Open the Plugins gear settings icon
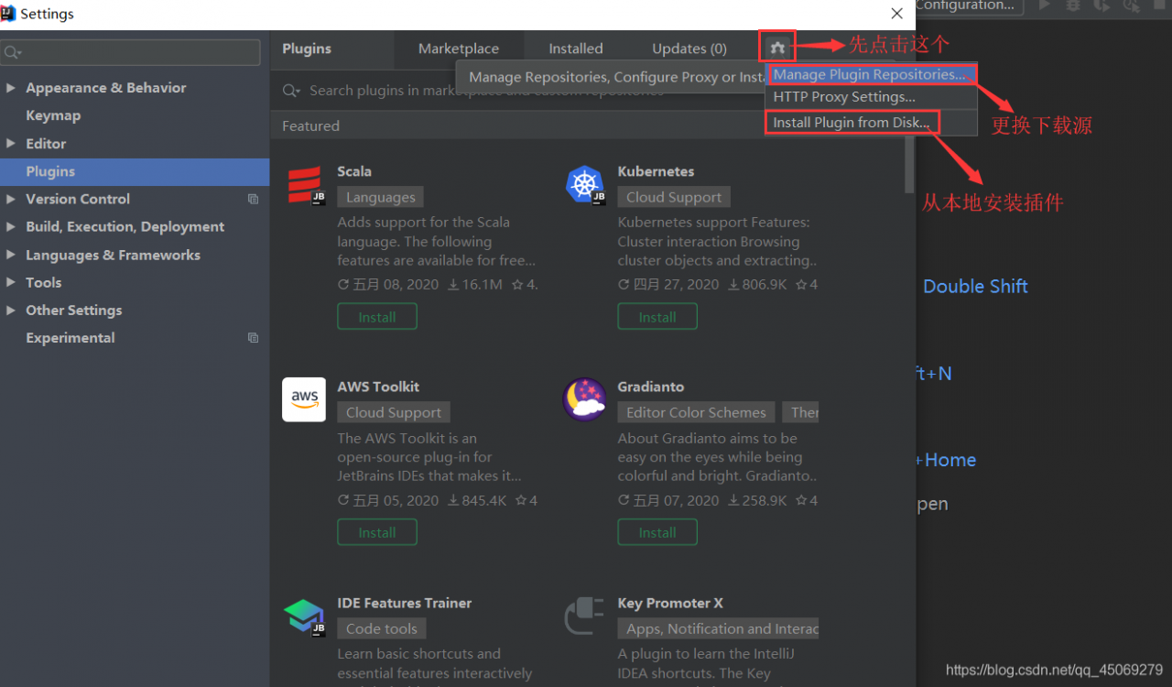Screen dimensions: 1172x687 click(777, 48)
